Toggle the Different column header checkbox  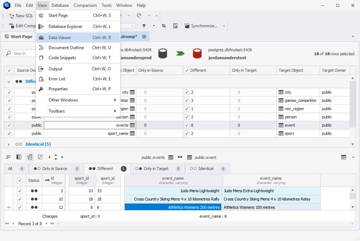(187, 70)
